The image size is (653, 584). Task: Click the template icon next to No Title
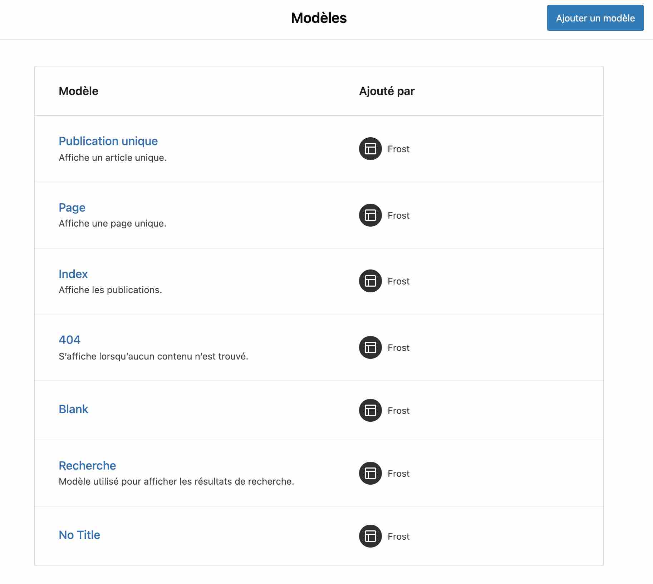(370, 536)
